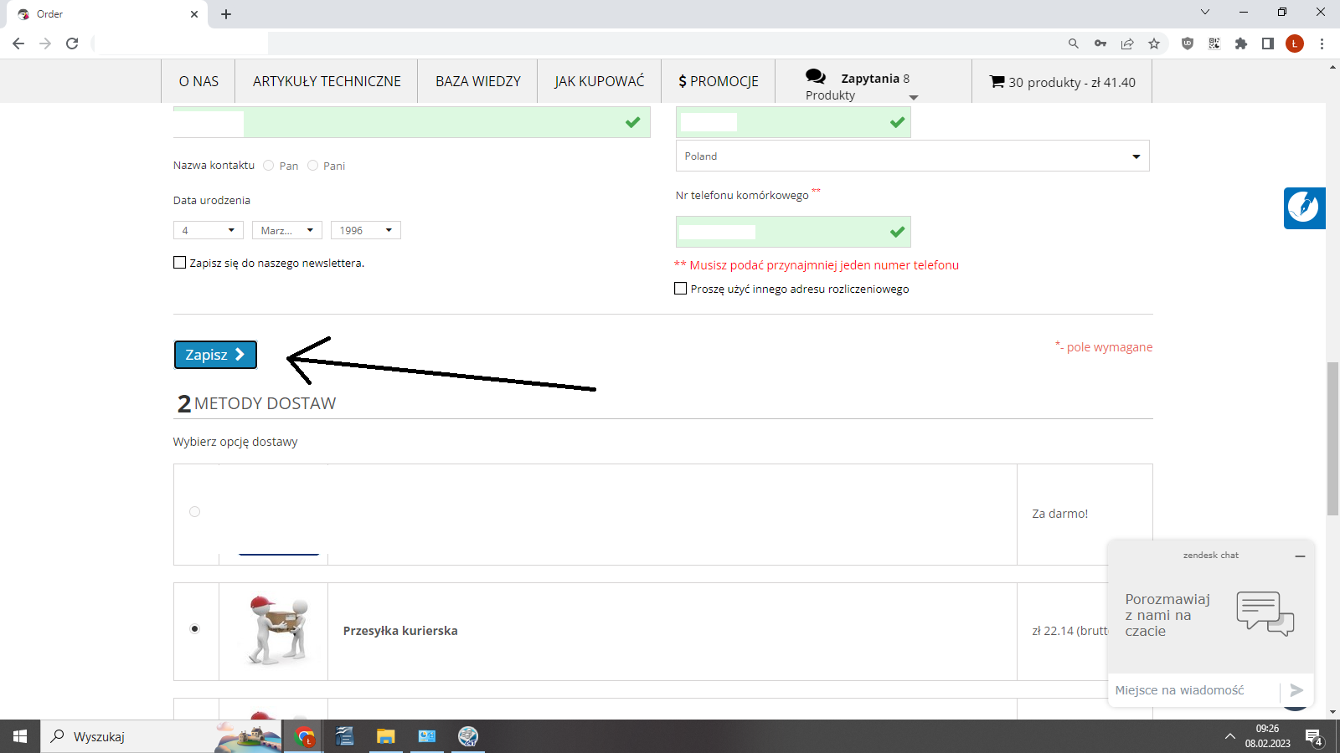Viewport: 1340px width, 753px height.
Task: Open the tab search chevron
Action: click(1205, 12)
